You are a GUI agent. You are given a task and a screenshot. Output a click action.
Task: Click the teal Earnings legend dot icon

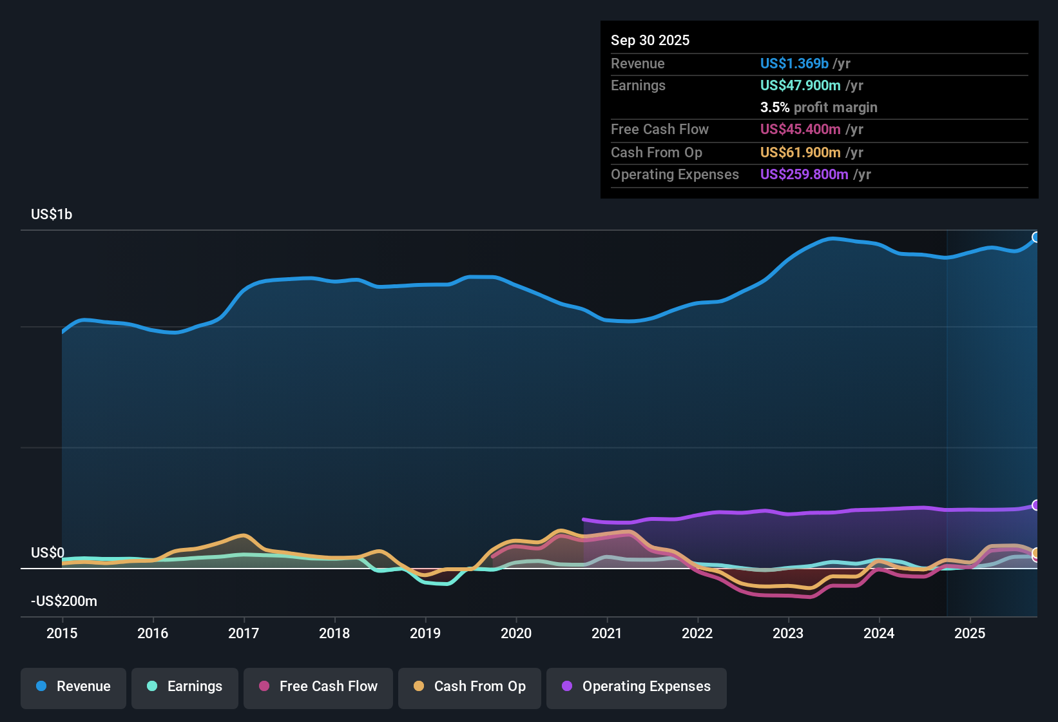pos(152,687)
